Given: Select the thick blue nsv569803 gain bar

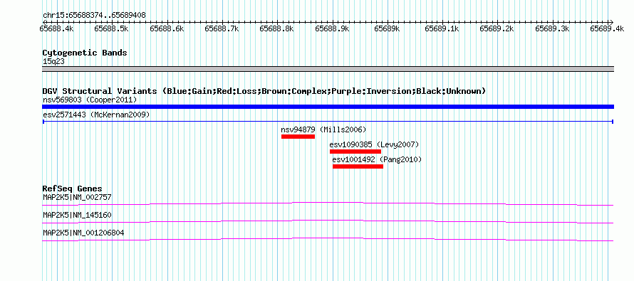Looking at the screenshot, I should pos(328,107).
